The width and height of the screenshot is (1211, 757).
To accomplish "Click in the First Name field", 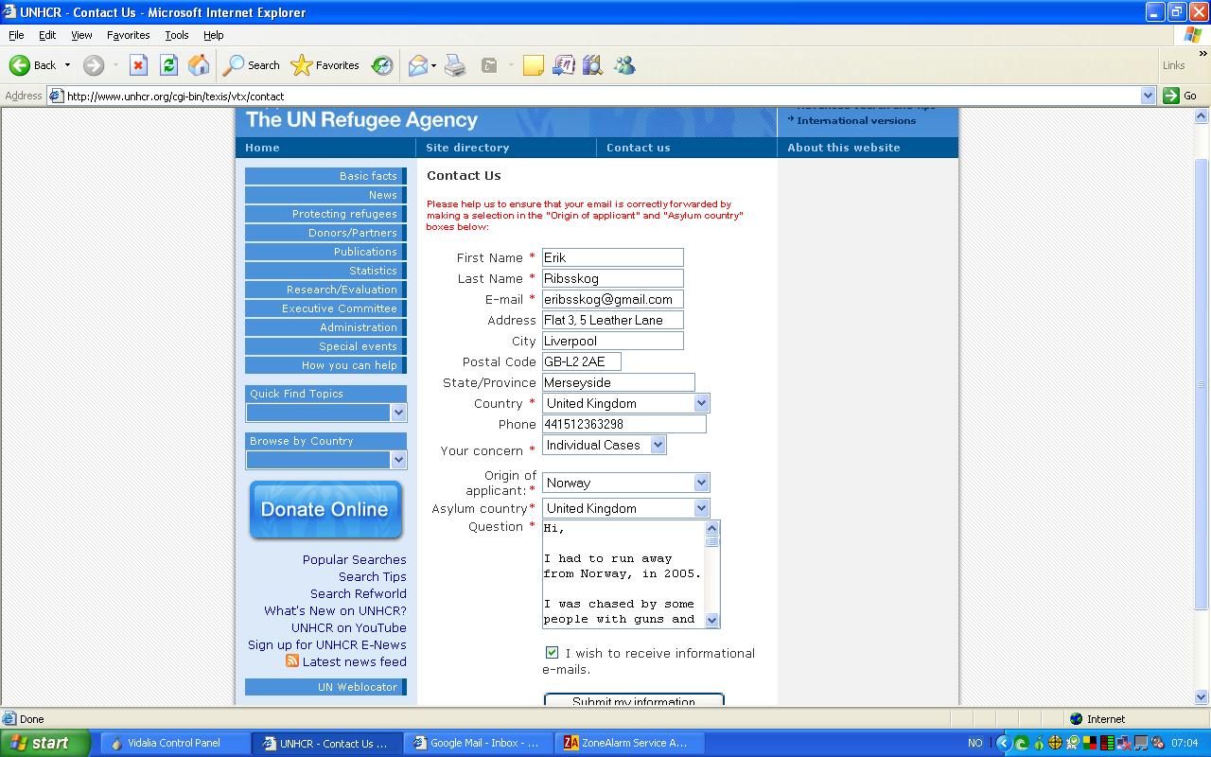I will tap(612, 257).
